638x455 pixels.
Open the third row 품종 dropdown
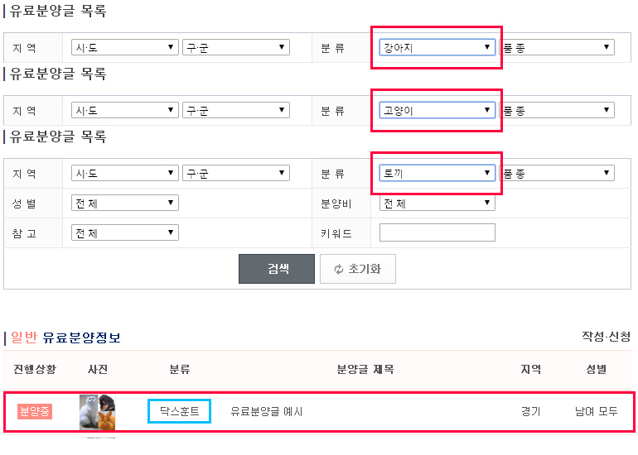click(x=557, y=173)
